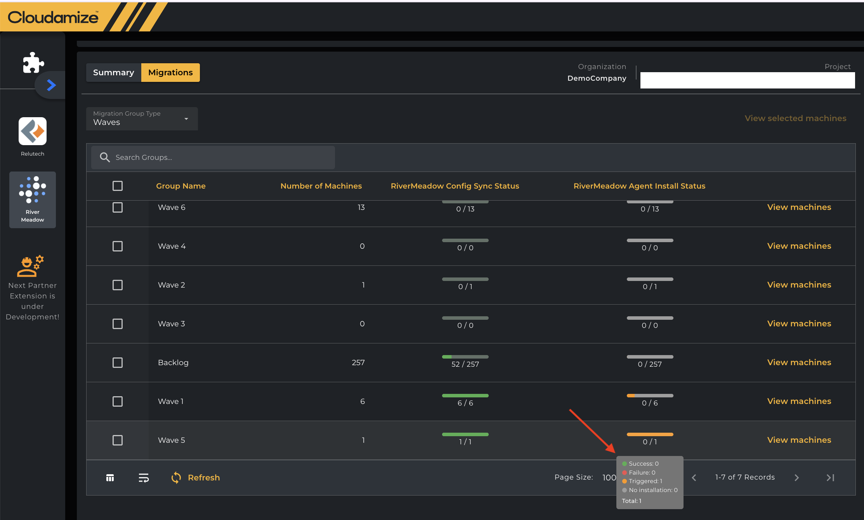The image size is (864, 520).
Task: Jump to last page of records
Action: click(x=830, y=478)
